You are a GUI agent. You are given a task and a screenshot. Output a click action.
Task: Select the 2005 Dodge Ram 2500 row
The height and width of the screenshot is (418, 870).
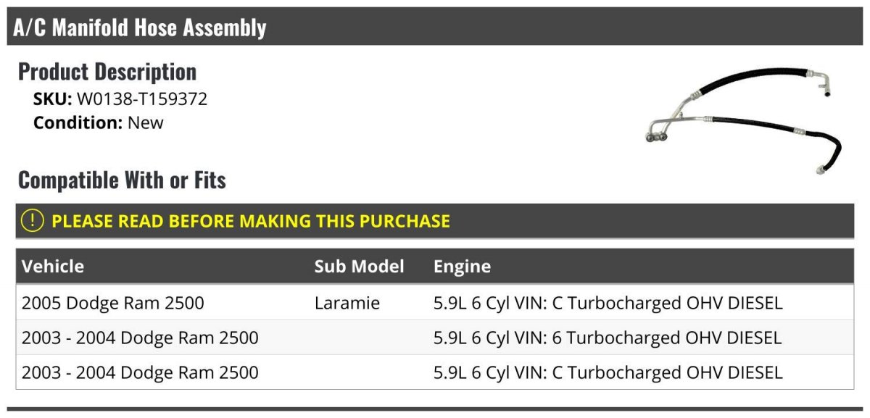[435, 303]
